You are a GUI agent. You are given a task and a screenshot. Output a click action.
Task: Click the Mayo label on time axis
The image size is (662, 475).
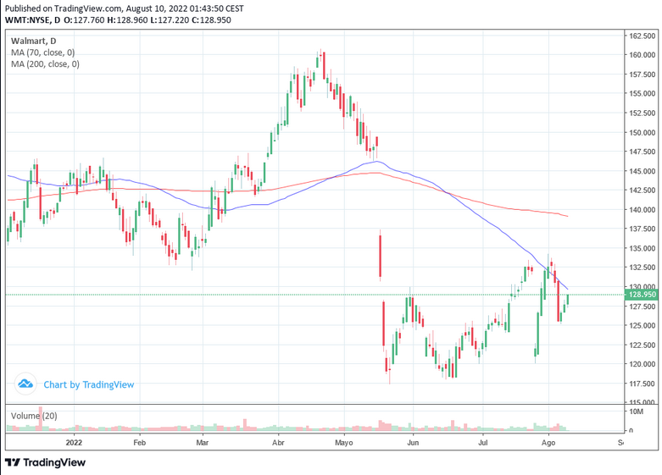[x=343, y=443]
